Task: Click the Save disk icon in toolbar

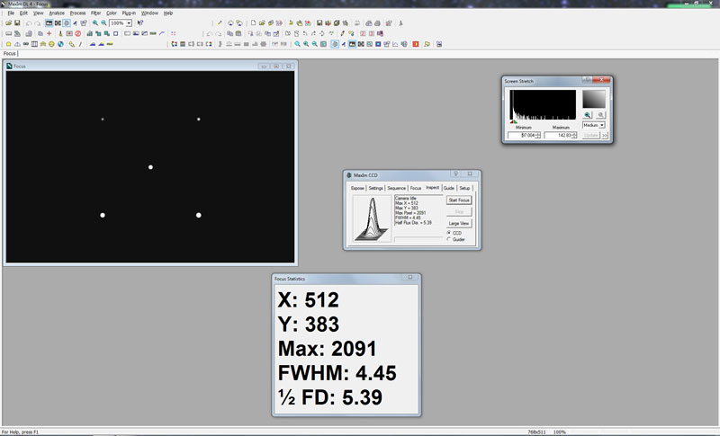Action: coord(17,22)
